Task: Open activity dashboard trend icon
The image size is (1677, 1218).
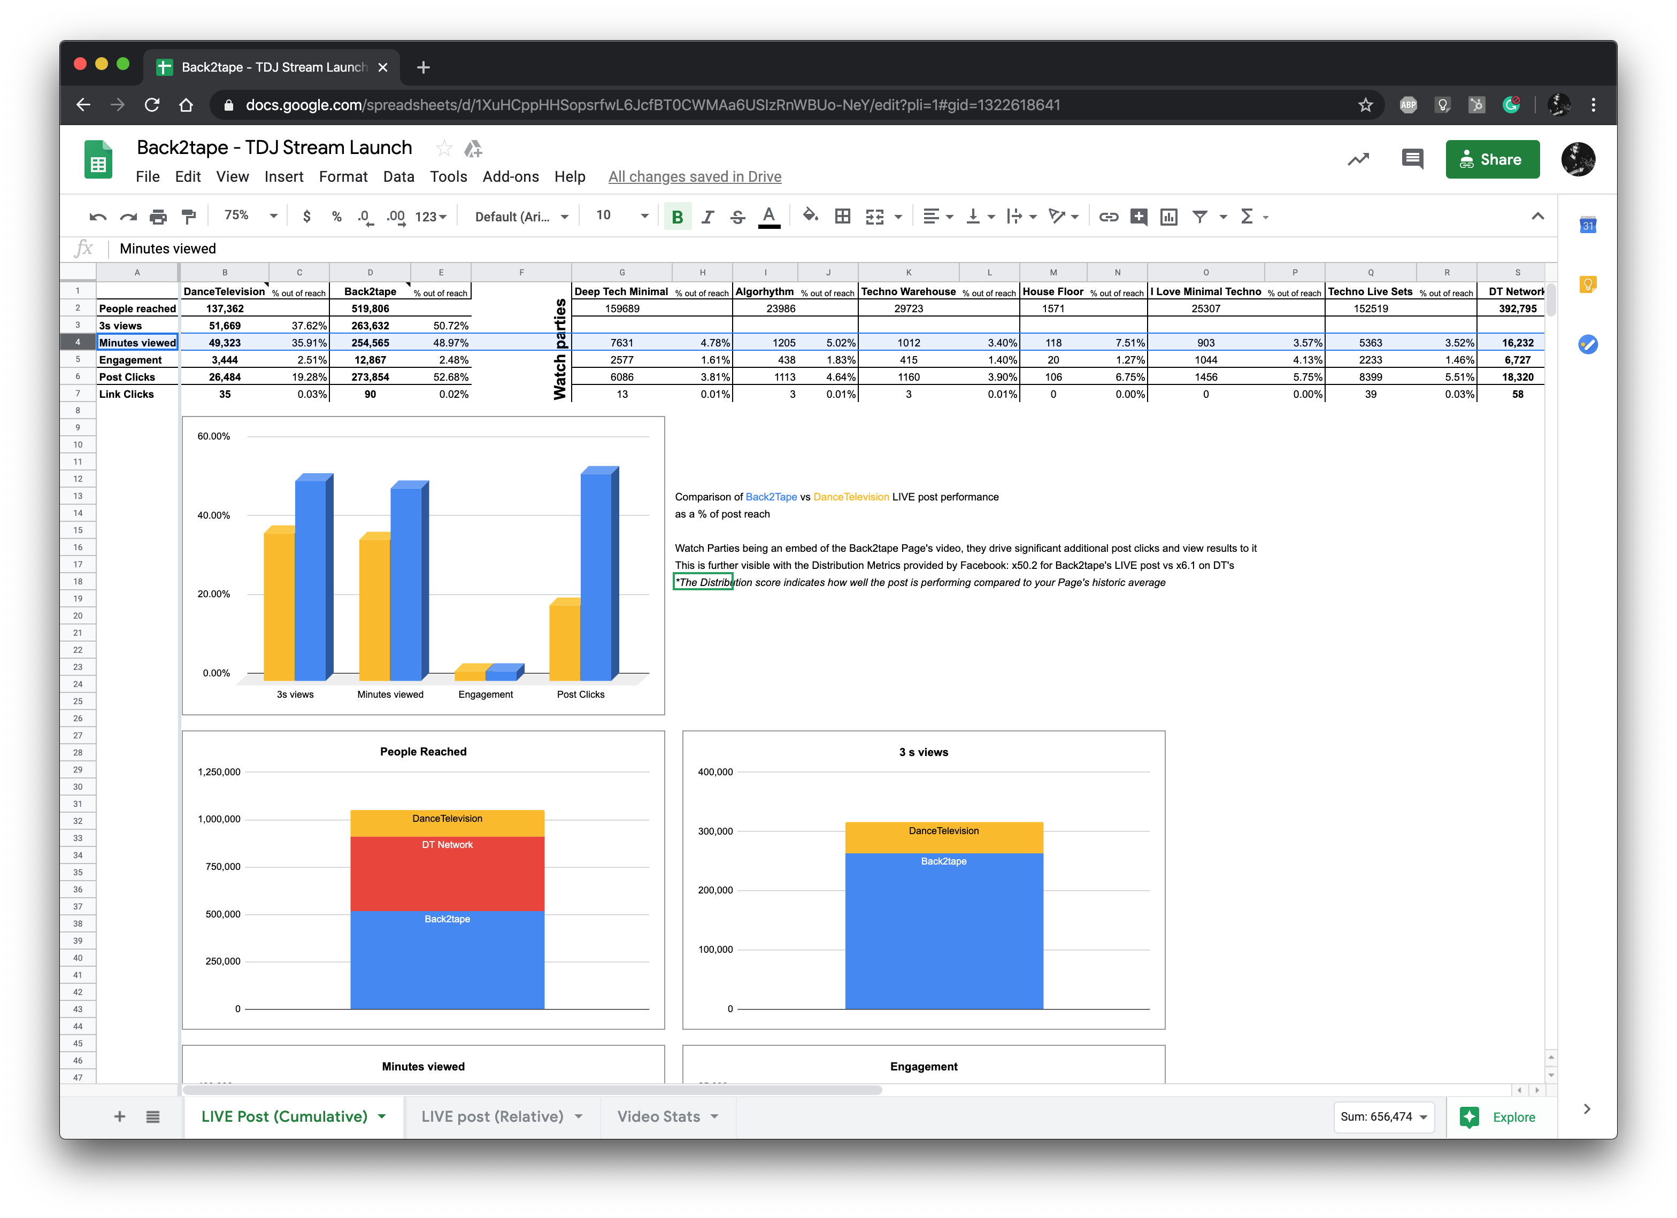Action: click(x=1358, y=159)
